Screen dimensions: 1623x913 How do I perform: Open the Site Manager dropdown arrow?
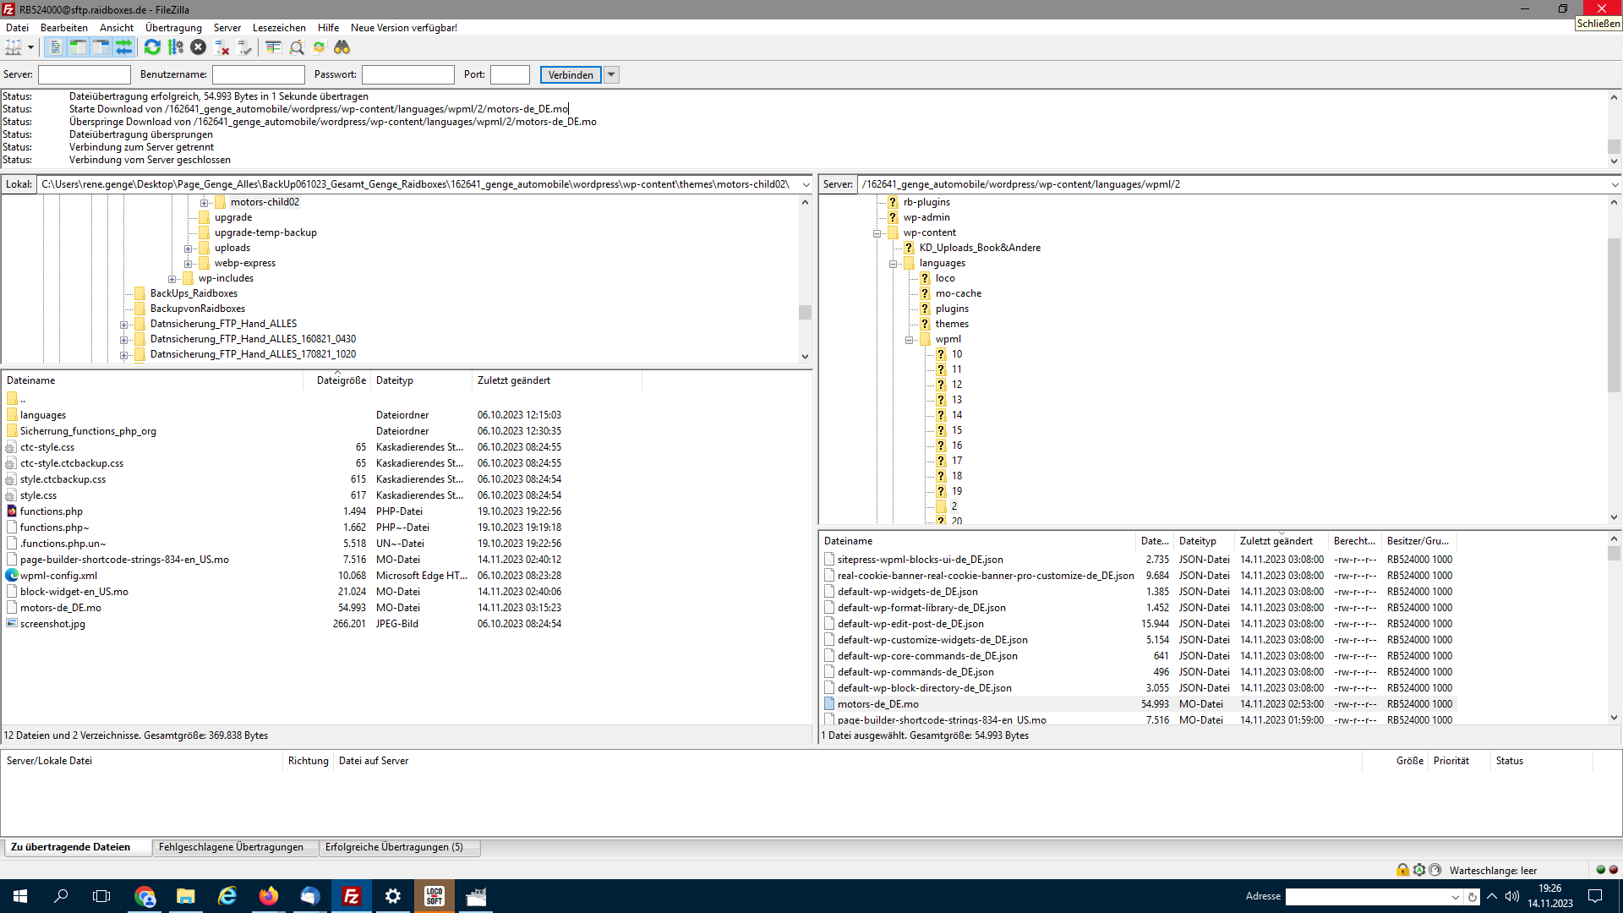(x=30, y=47)
